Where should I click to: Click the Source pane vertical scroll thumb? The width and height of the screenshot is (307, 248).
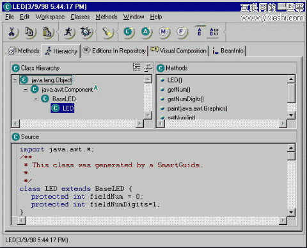(291, 156)
